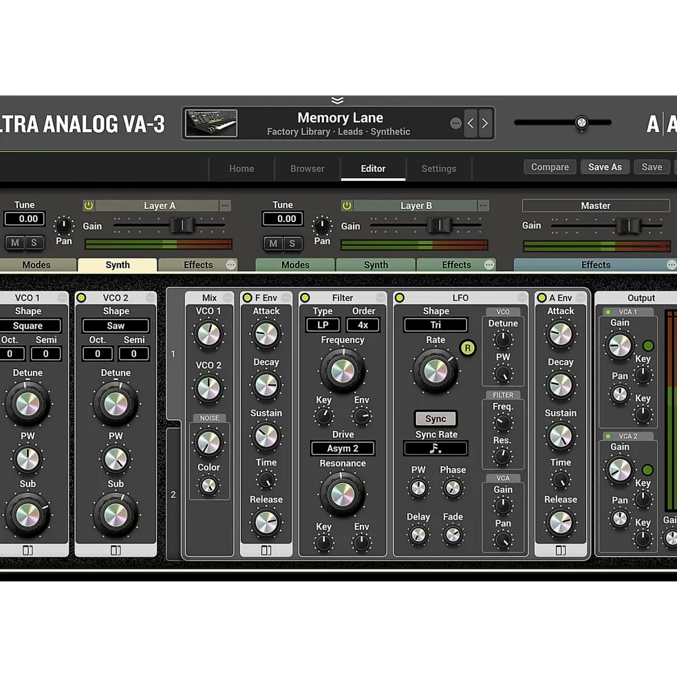
Task: Click the link icon below VCO 2
Action: click(116, 550)
